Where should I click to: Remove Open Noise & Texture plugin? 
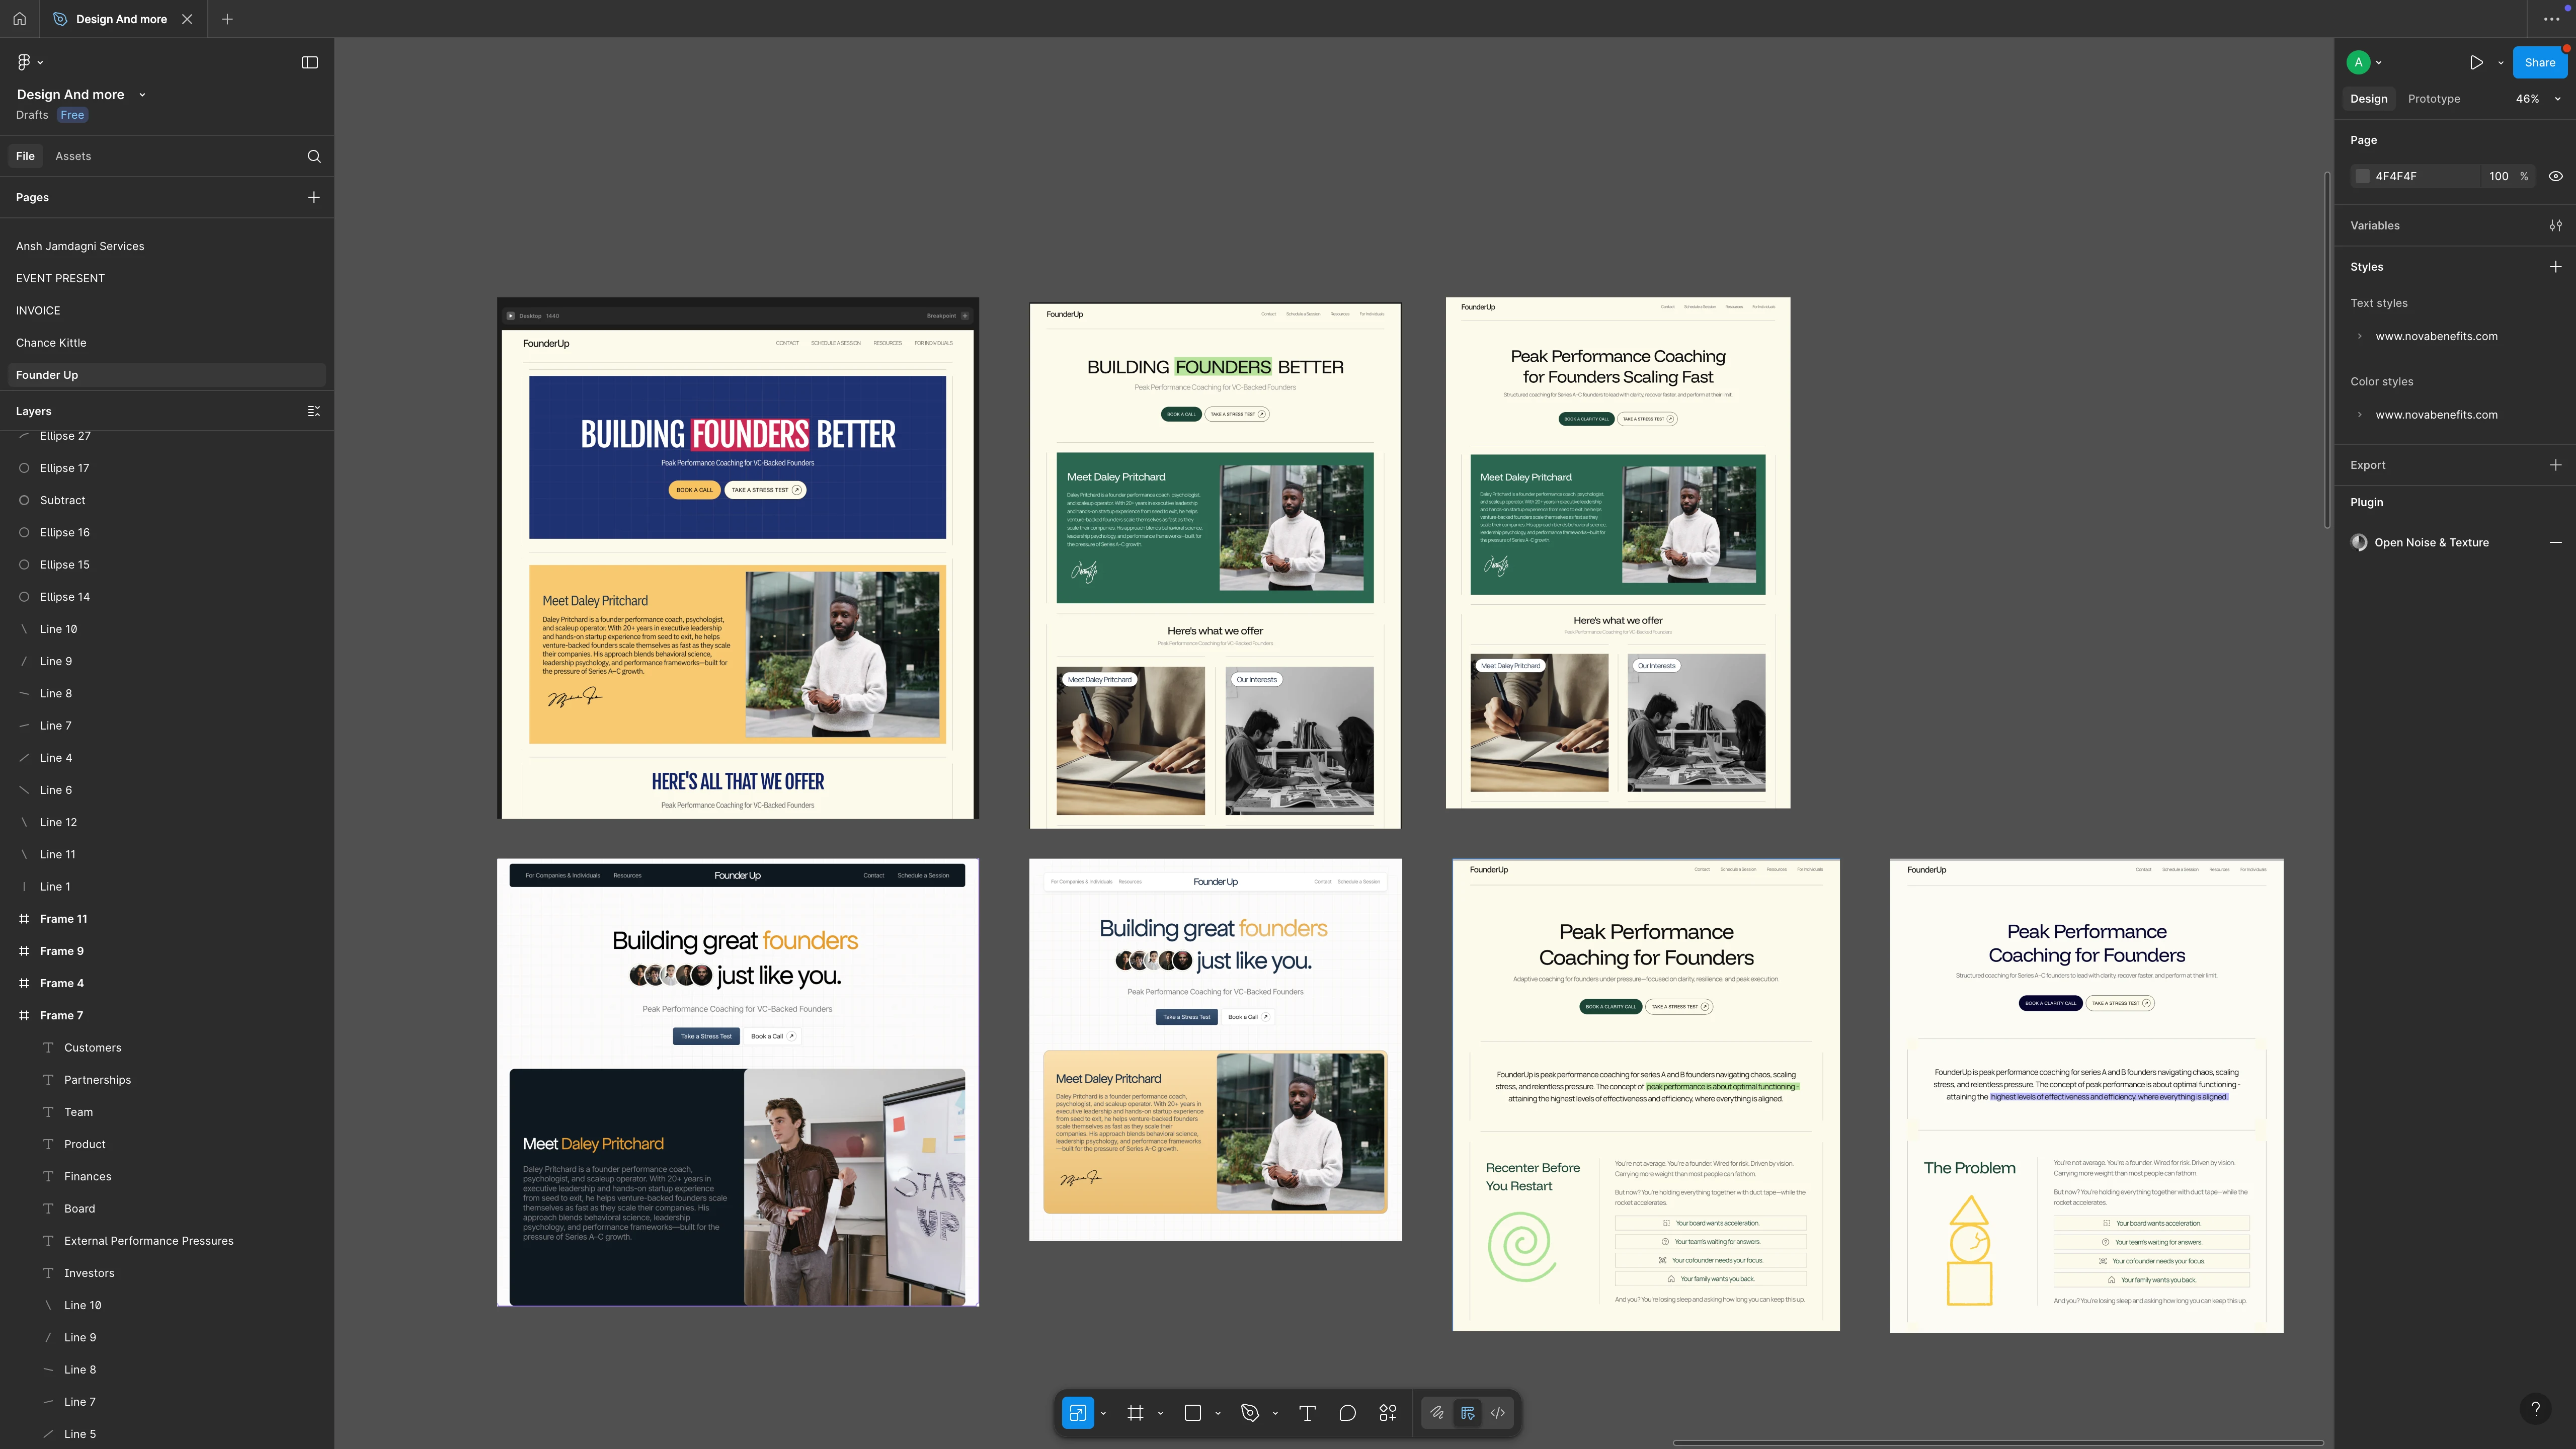pos(2555,542)
